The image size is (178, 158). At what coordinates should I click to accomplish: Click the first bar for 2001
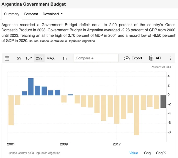[11, 110]
